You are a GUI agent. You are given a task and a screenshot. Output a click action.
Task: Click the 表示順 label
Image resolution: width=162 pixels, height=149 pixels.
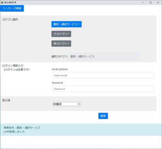(6, 100)
